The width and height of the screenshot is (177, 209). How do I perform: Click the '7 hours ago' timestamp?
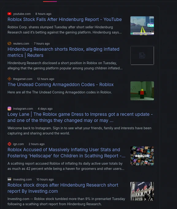point(42,44)
